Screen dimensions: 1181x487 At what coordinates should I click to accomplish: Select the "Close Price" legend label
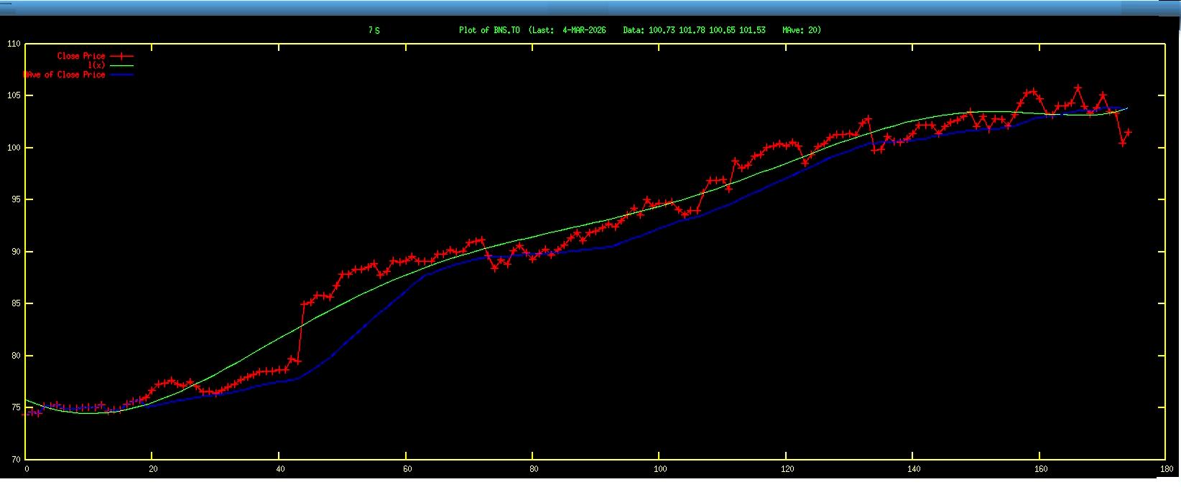[80, 56]
